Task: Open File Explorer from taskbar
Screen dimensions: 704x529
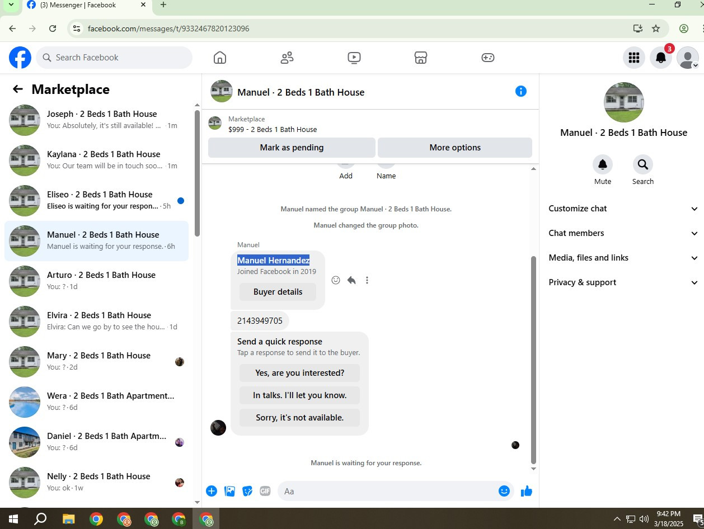Action: click(x=68, y=519)
